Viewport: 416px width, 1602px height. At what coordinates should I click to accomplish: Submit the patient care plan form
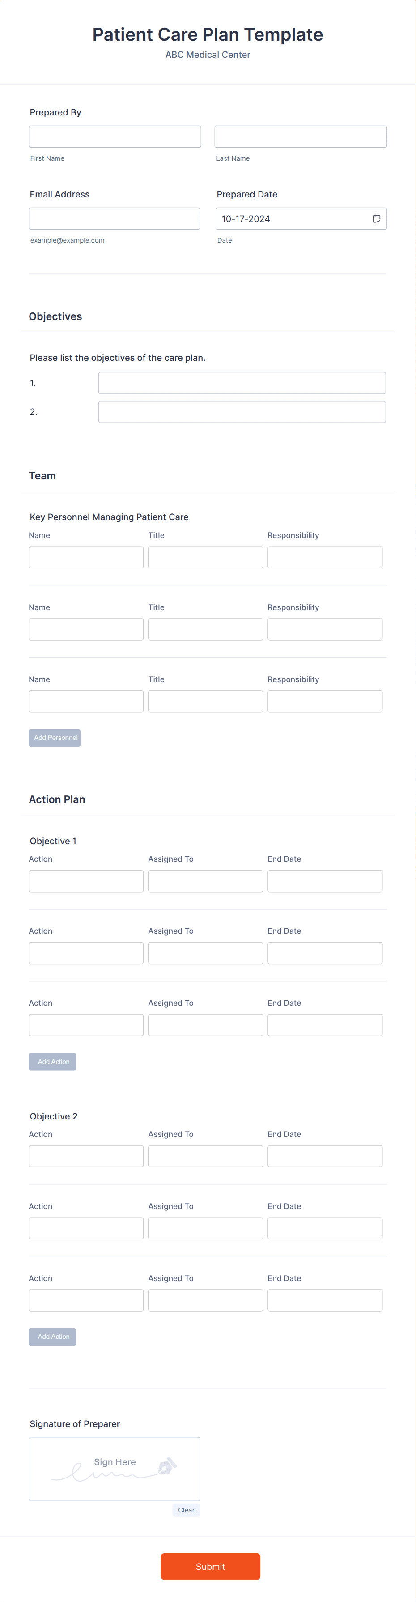coord(210,1566)
